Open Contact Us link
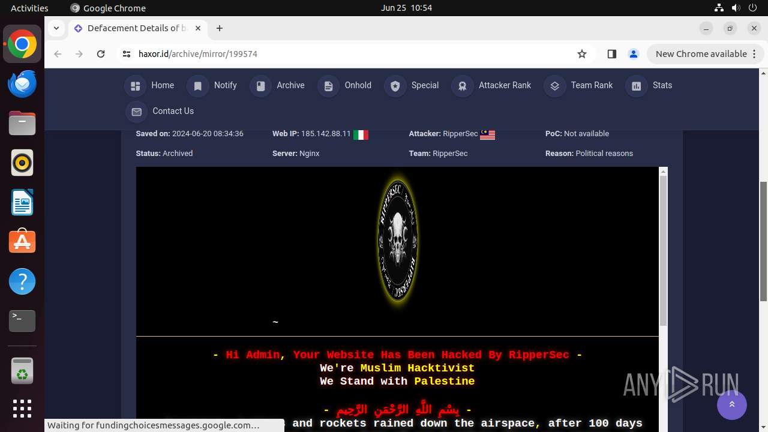 coord(173,111)
